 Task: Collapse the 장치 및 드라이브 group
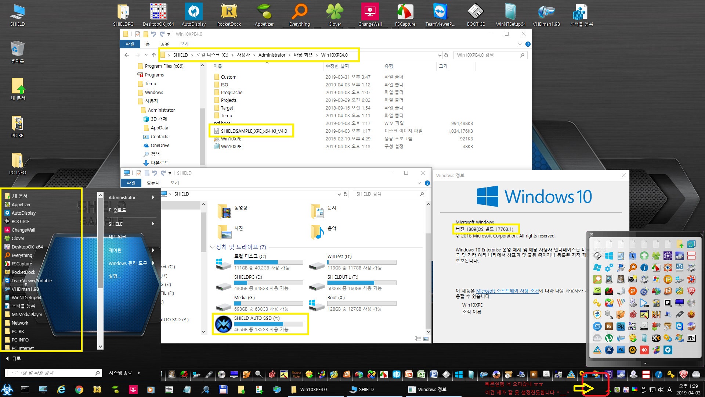coord(212,247)
